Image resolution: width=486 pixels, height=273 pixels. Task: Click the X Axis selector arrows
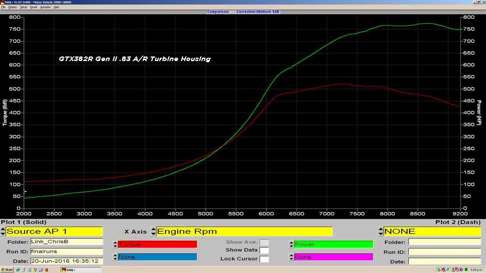pos(153,231)
